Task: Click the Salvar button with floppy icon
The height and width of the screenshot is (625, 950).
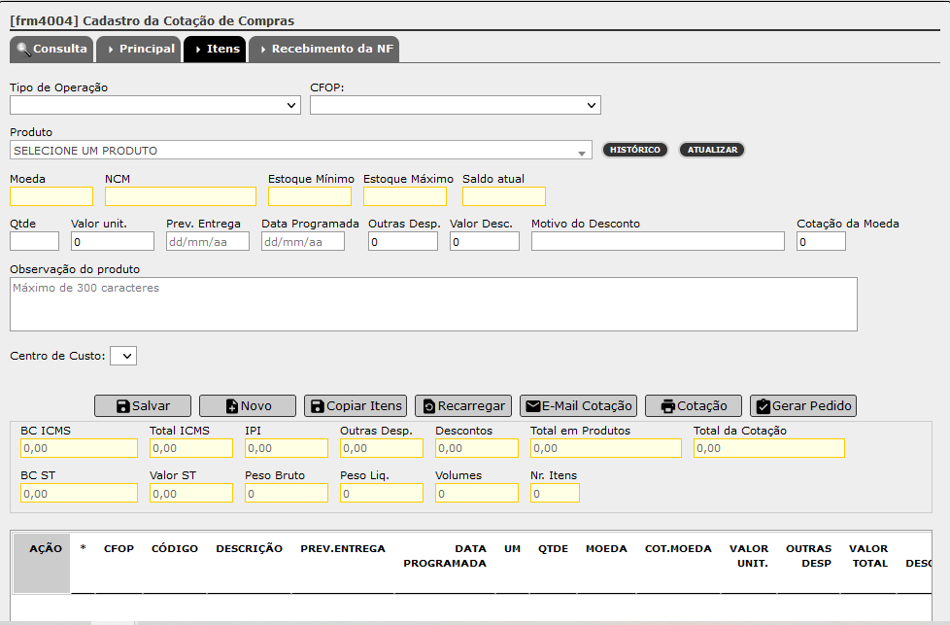Action: 143,405
